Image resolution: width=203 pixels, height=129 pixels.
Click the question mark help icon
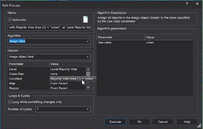click(x=187, y=4)
